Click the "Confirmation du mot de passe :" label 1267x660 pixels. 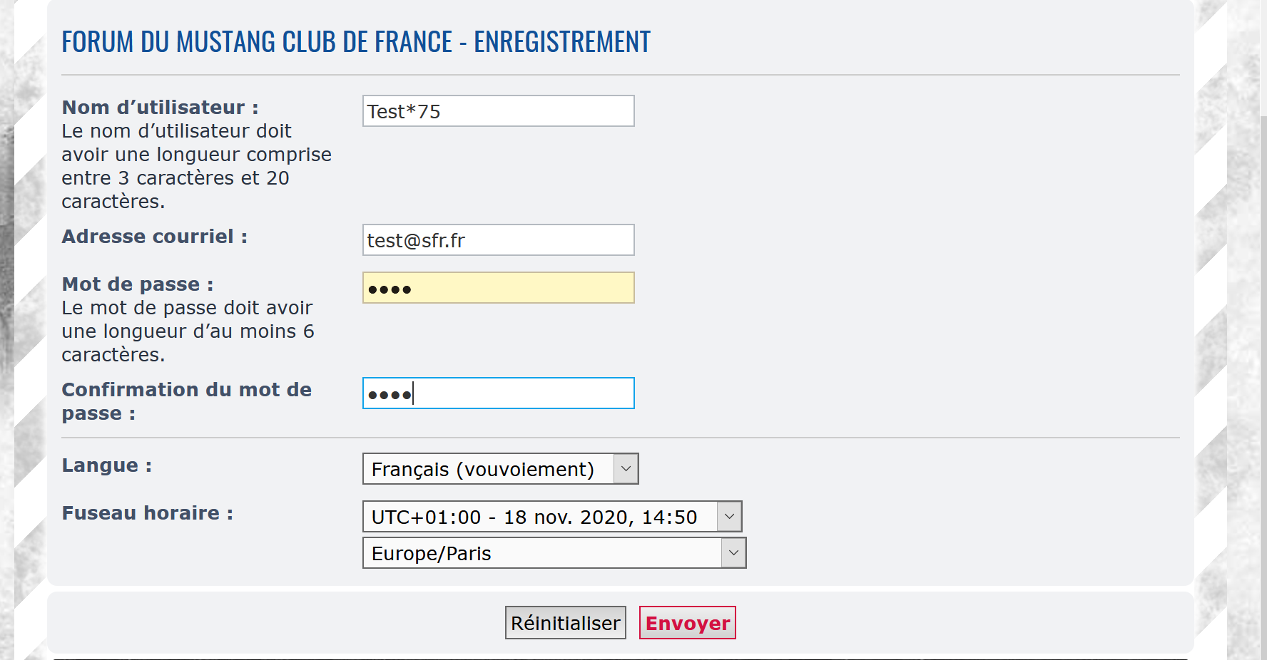(x=187, y=401)
